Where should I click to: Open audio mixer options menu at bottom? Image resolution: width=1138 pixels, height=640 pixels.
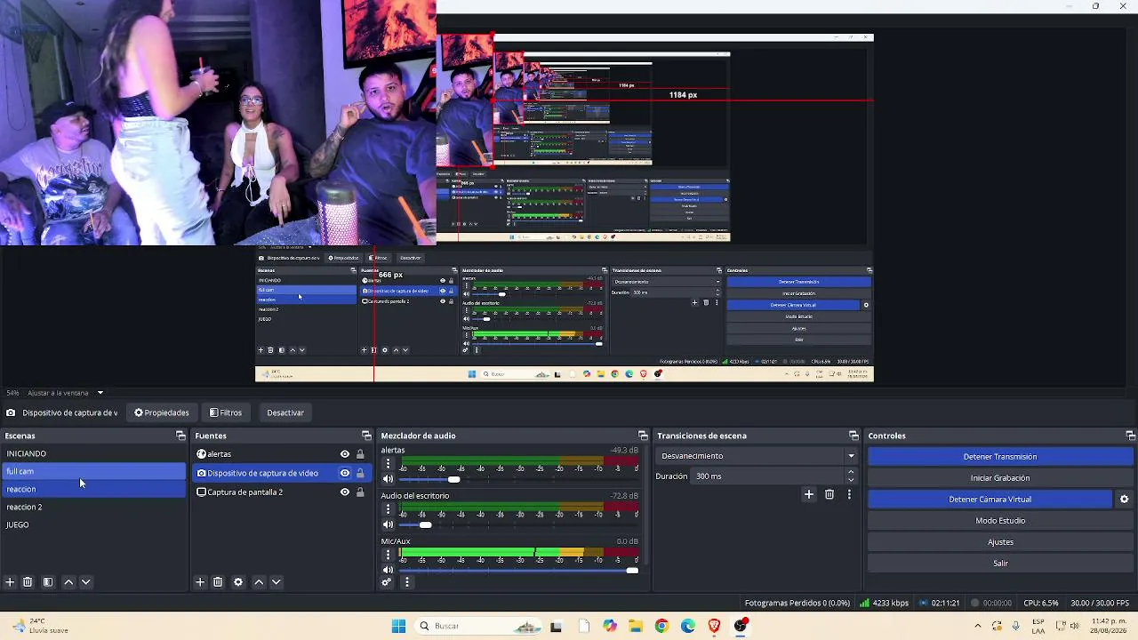pos(407,582)
